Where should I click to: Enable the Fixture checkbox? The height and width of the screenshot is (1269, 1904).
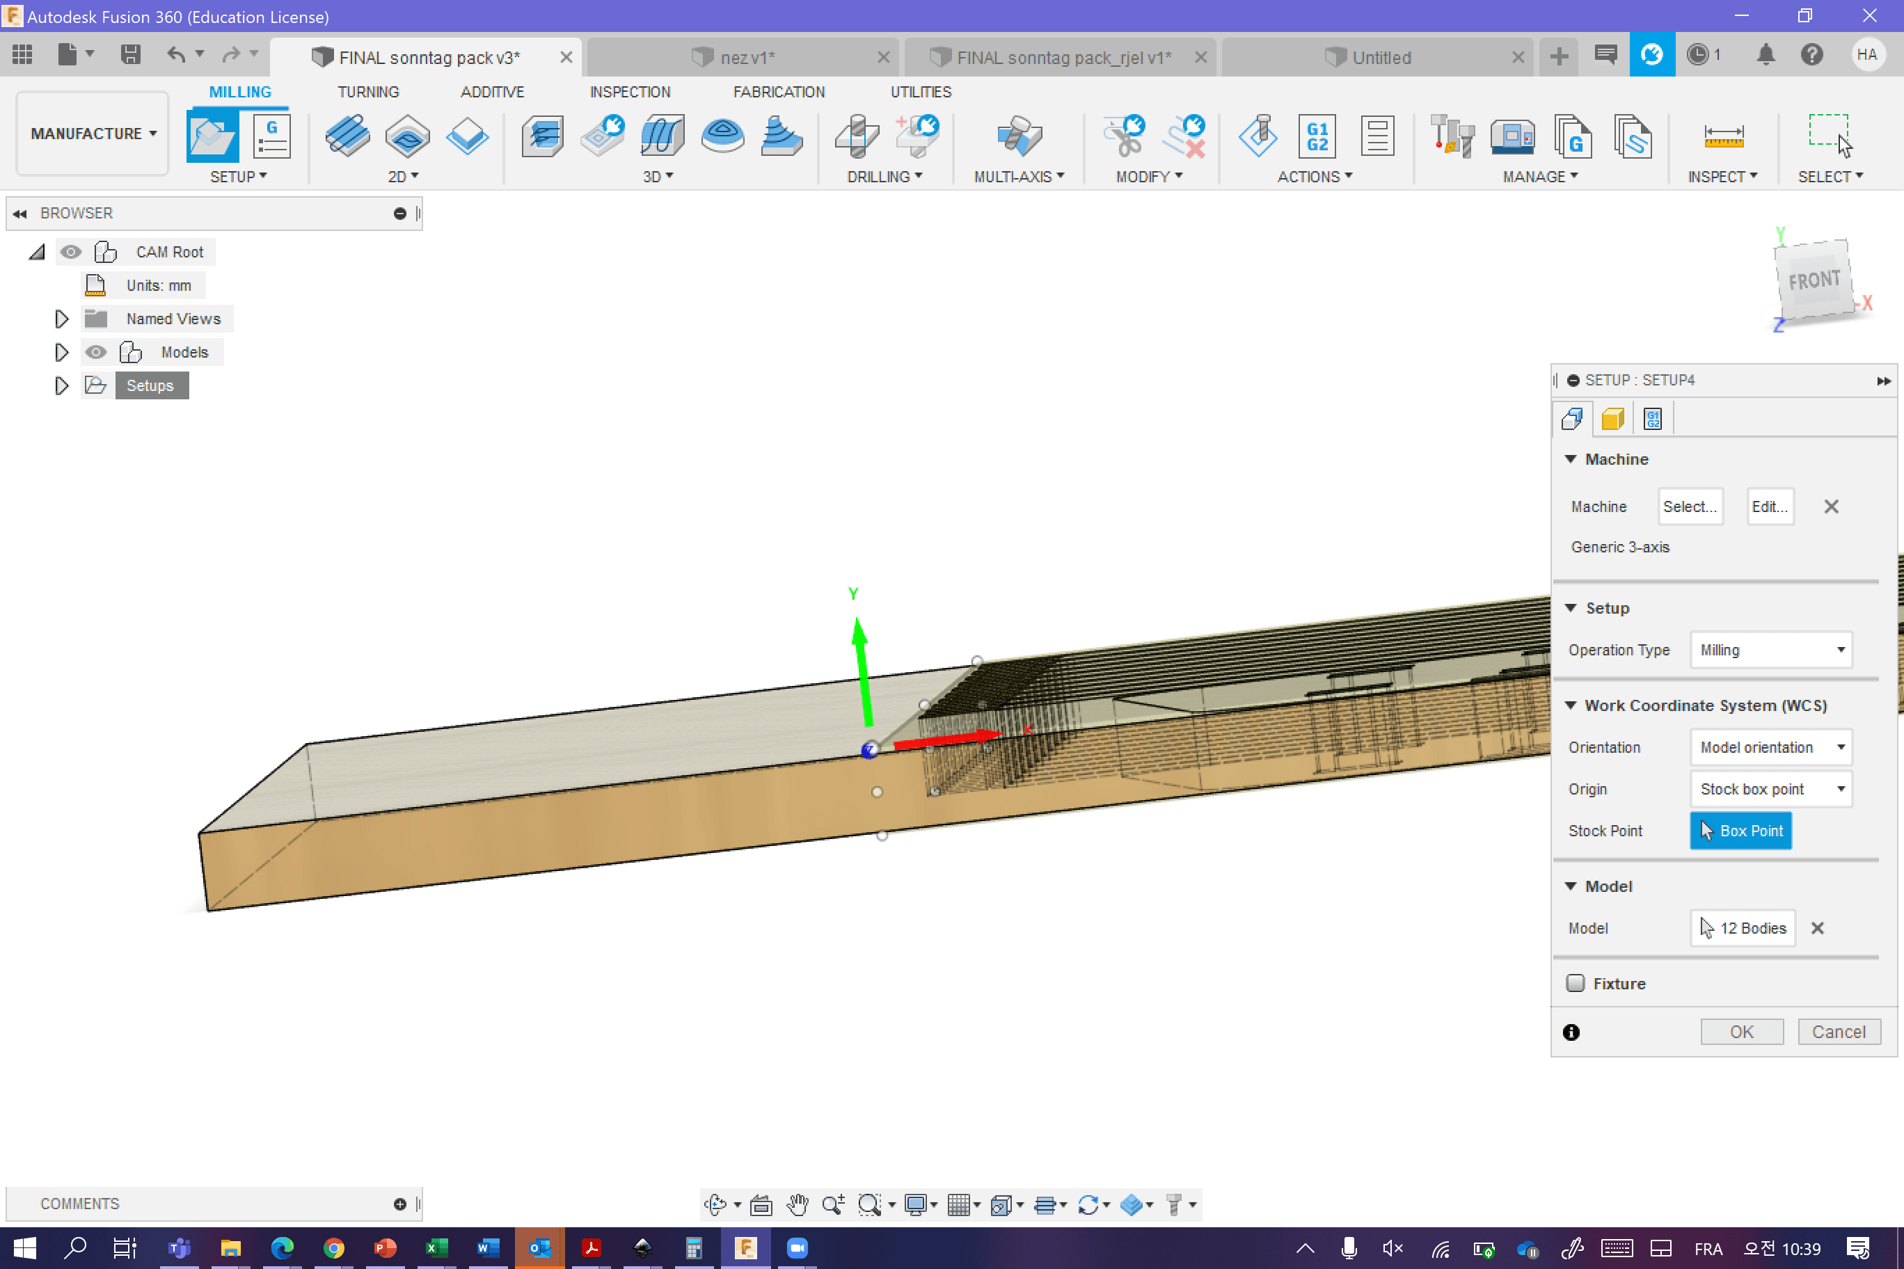[1575, 983]
